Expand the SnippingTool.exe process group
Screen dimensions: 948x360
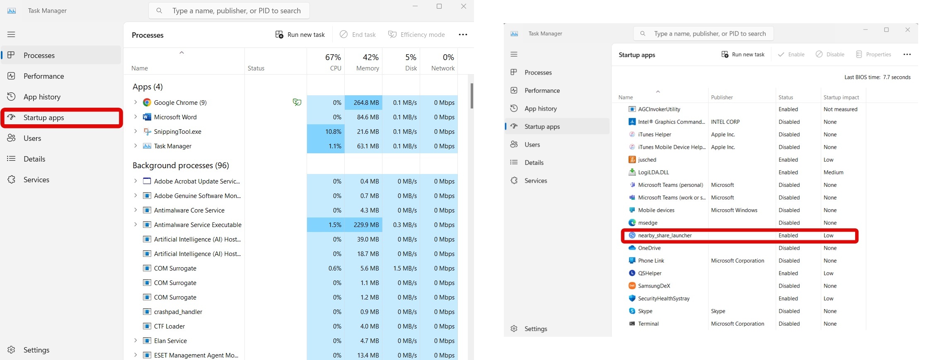coord(135,131)
